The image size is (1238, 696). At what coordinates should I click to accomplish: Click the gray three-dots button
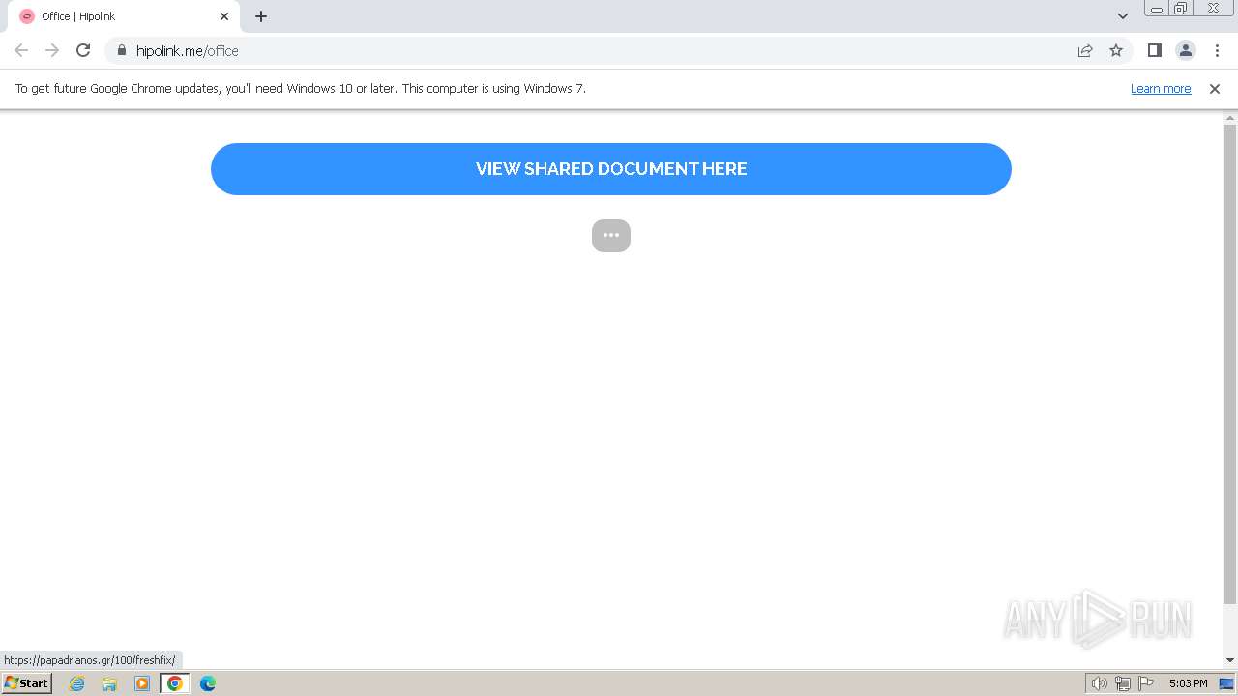611,235
